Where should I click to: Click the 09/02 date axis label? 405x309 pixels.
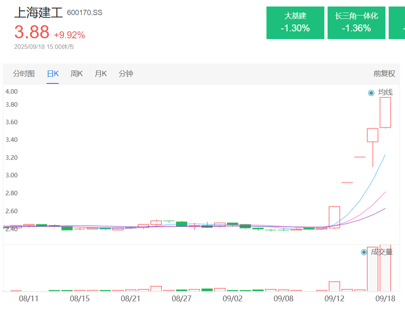point(233,299)
